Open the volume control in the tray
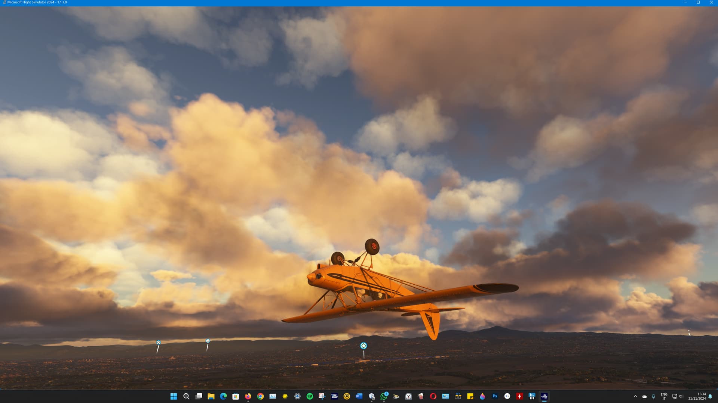Screen dimensions: 718x403 click(681, 396)
